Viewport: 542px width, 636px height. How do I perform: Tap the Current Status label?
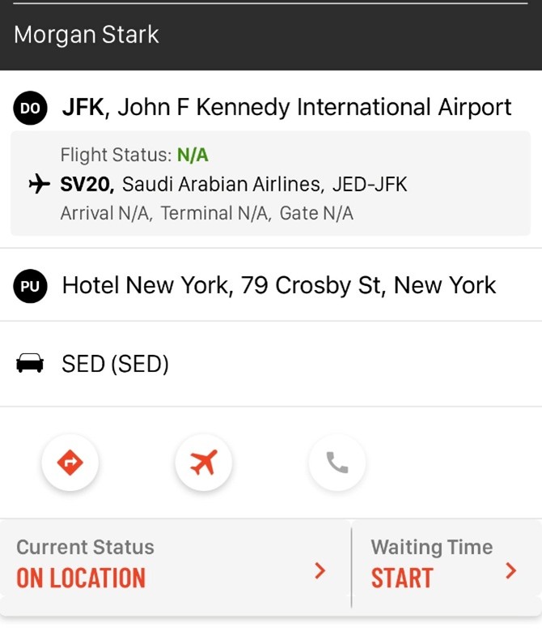coord(85,548)
